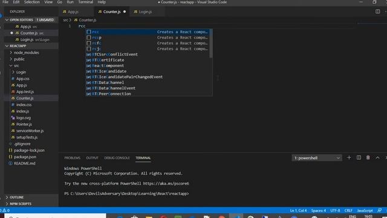
Task: Split the editor to the right
Action: pos(377,12)
